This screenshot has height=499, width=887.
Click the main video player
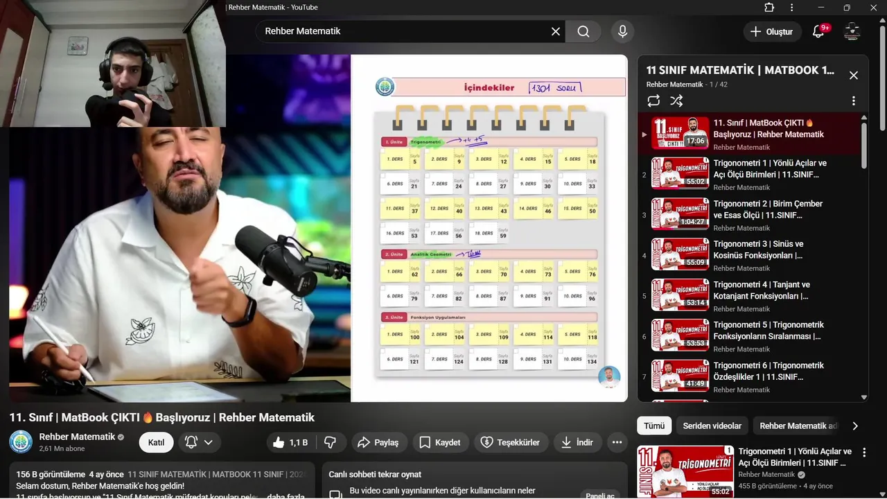tap(318, 229)
